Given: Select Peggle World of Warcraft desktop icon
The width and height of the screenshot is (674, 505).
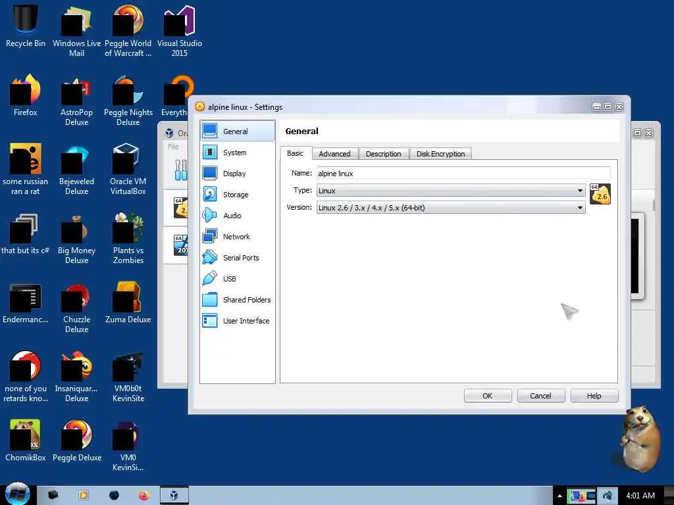Looking at the screenshot, I should point(128,31).
